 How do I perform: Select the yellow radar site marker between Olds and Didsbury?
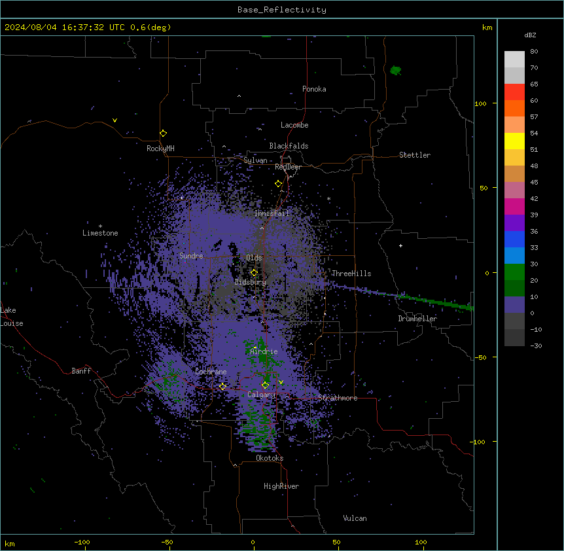click(x=254, y=273)
